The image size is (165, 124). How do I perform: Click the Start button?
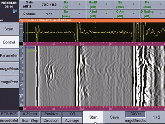click(93, 117)
